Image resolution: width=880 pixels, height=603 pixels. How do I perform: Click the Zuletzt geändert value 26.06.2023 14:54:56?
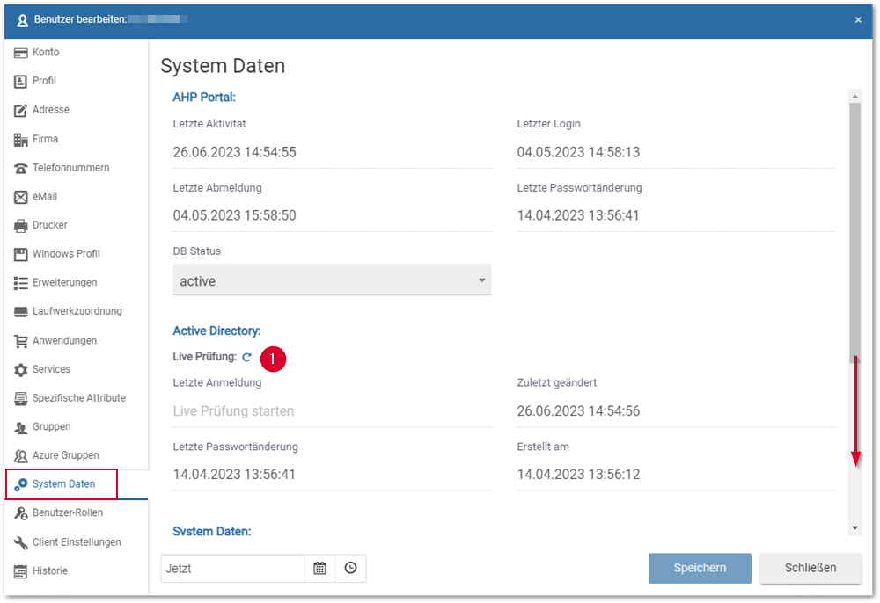pyautogui.click(x=578, y=411)
